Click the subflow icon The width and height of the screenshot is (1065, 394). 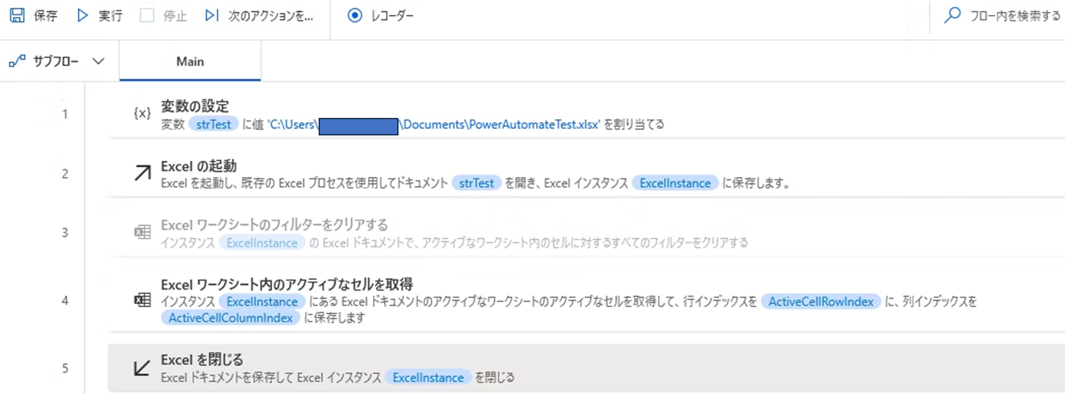(x=18, y=62)
